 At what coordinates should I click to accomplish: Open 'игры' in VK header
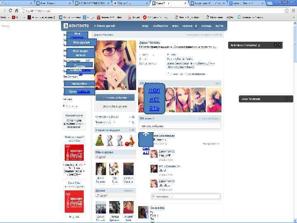[175, 26]
